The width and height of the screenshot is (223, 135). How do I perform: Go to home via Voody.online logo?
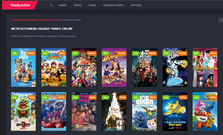click(x=20, y=5)
